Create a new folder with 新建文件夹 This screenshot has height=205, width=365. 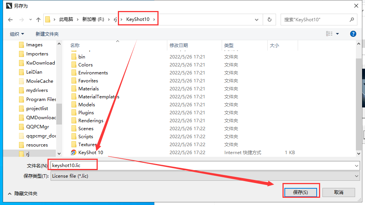[47, 34]
